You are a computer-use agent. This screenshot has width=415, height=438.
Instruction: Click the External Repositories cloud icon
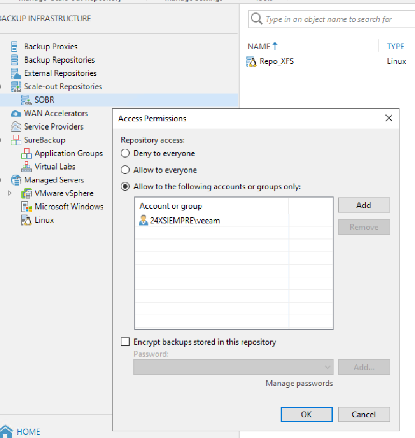click(x=16, y=73)
